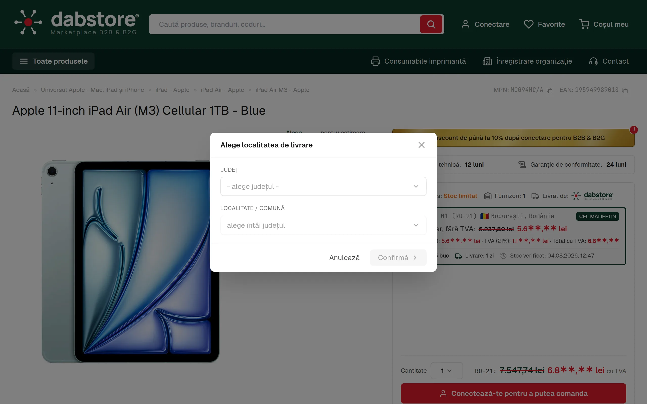Click the dabstore logo
The height and width of the screenshot is (404, 647).
tap(77, 23)
